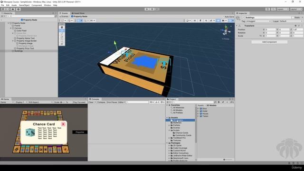The width and height of the screenshot is (304, 171).
Task: Click the Clear button in Console
Action: coord(91,102)
